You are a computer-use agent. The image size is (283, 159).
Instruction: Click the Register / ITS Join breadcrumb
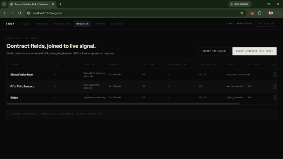click(22, 39)
